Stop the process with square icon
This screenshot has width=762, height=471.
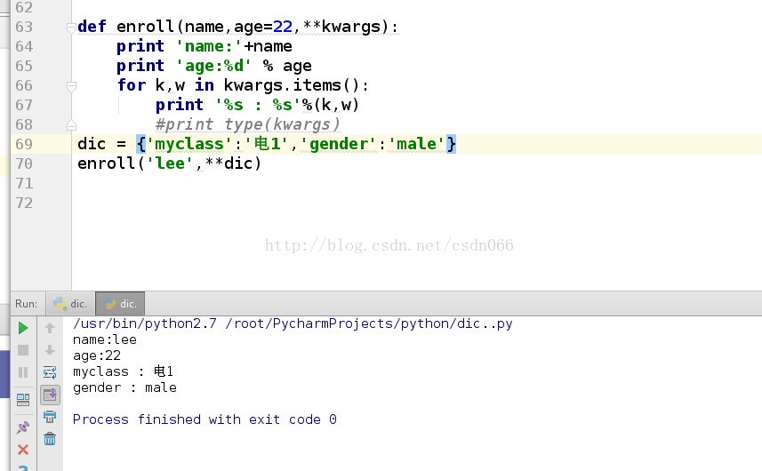pyautogui.click(x=23, y=350)
